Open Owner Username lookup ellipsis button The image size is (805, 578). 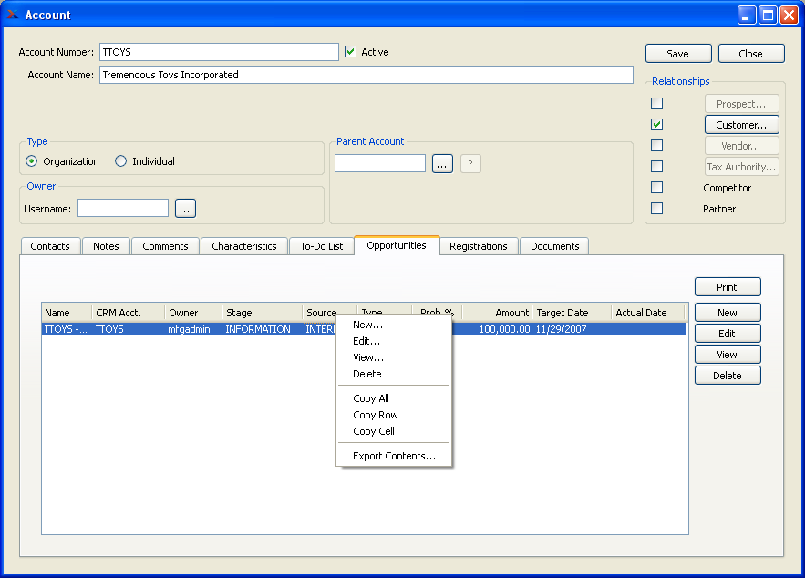click(x=185, y=209)
